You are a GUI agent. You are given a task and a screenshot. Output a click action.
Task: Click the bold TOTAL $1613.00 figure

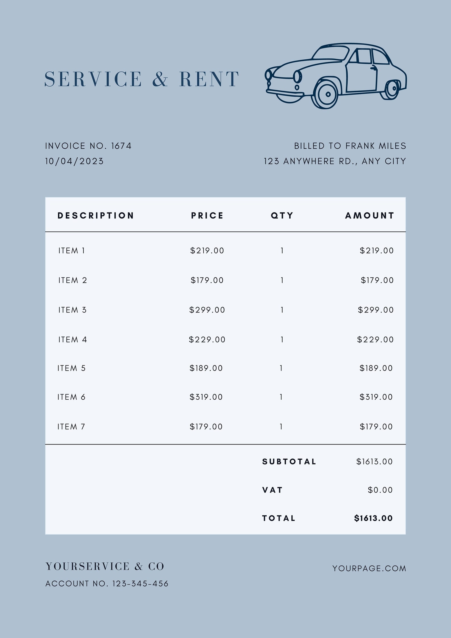[x=373, y=518]
